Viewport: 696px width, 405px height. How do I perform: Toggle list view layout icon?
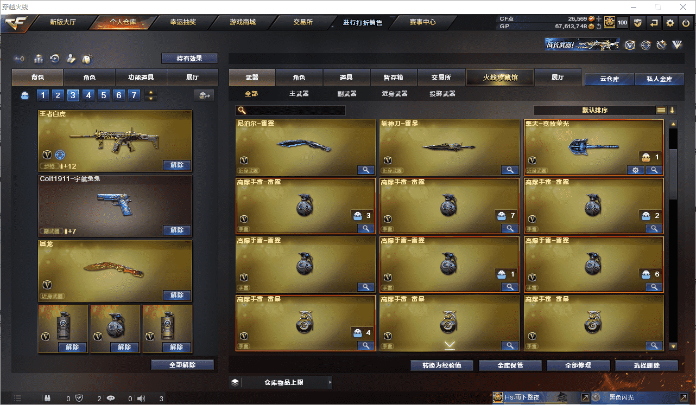tap(661, 110)
